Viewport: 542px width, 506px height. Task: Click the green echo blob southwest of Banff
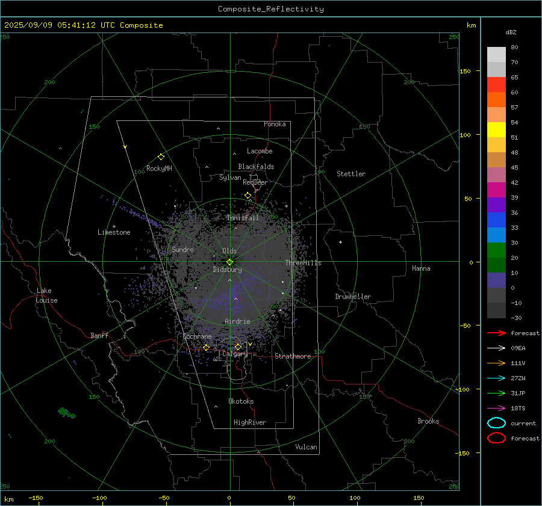[66, 412]
